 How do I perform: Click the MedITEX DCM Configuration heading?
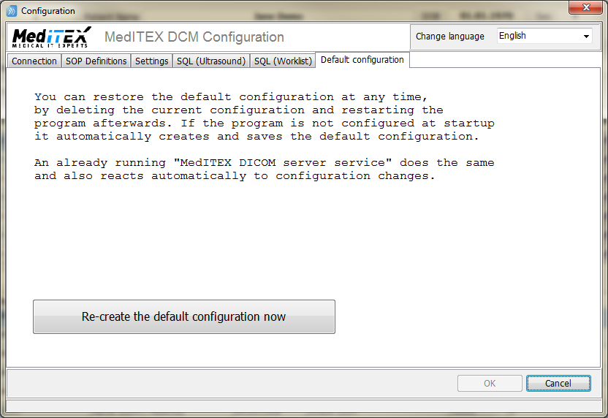[194, 37]
